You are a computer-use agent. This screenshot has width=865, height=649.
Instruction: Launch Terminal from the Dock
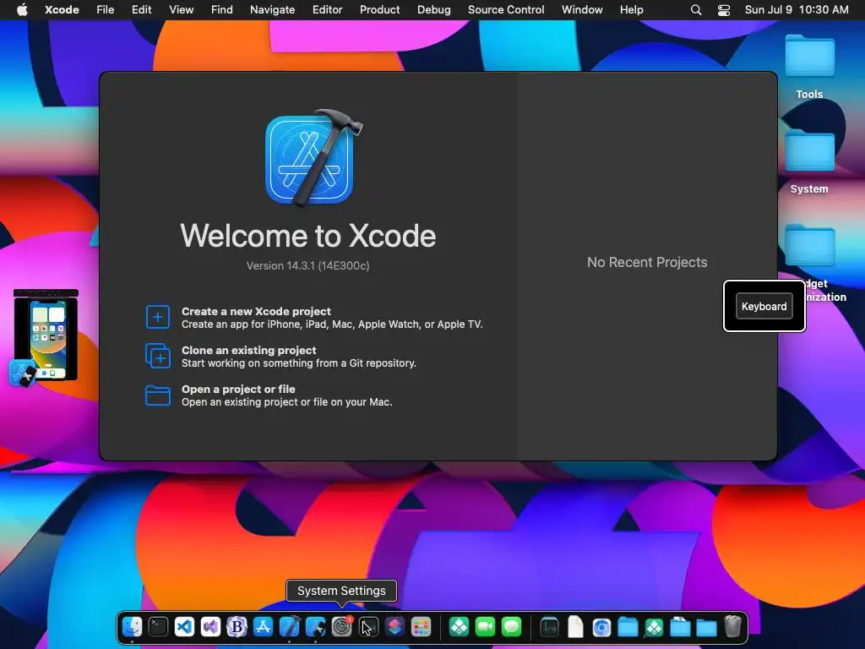coord(158,627)
